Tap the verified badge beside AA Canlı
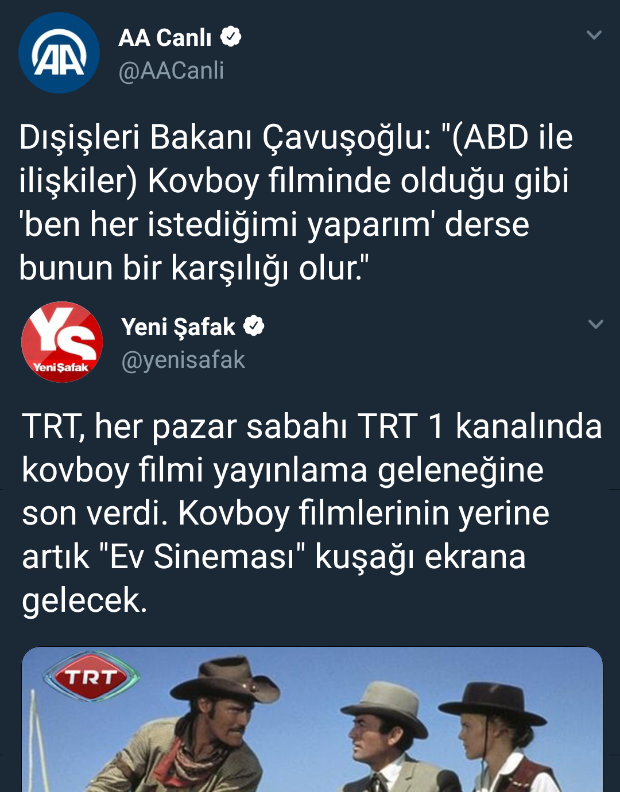 click(231, 37)
